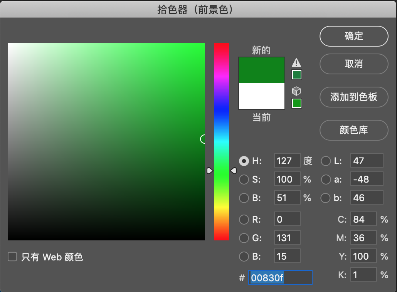Select the R red radio button
Viewport: 397px width, 292px height.
[244, 219]
